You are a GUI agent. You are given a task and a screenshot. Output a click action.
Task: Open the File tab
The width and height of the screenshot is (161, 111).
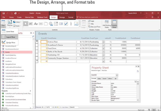4,17
